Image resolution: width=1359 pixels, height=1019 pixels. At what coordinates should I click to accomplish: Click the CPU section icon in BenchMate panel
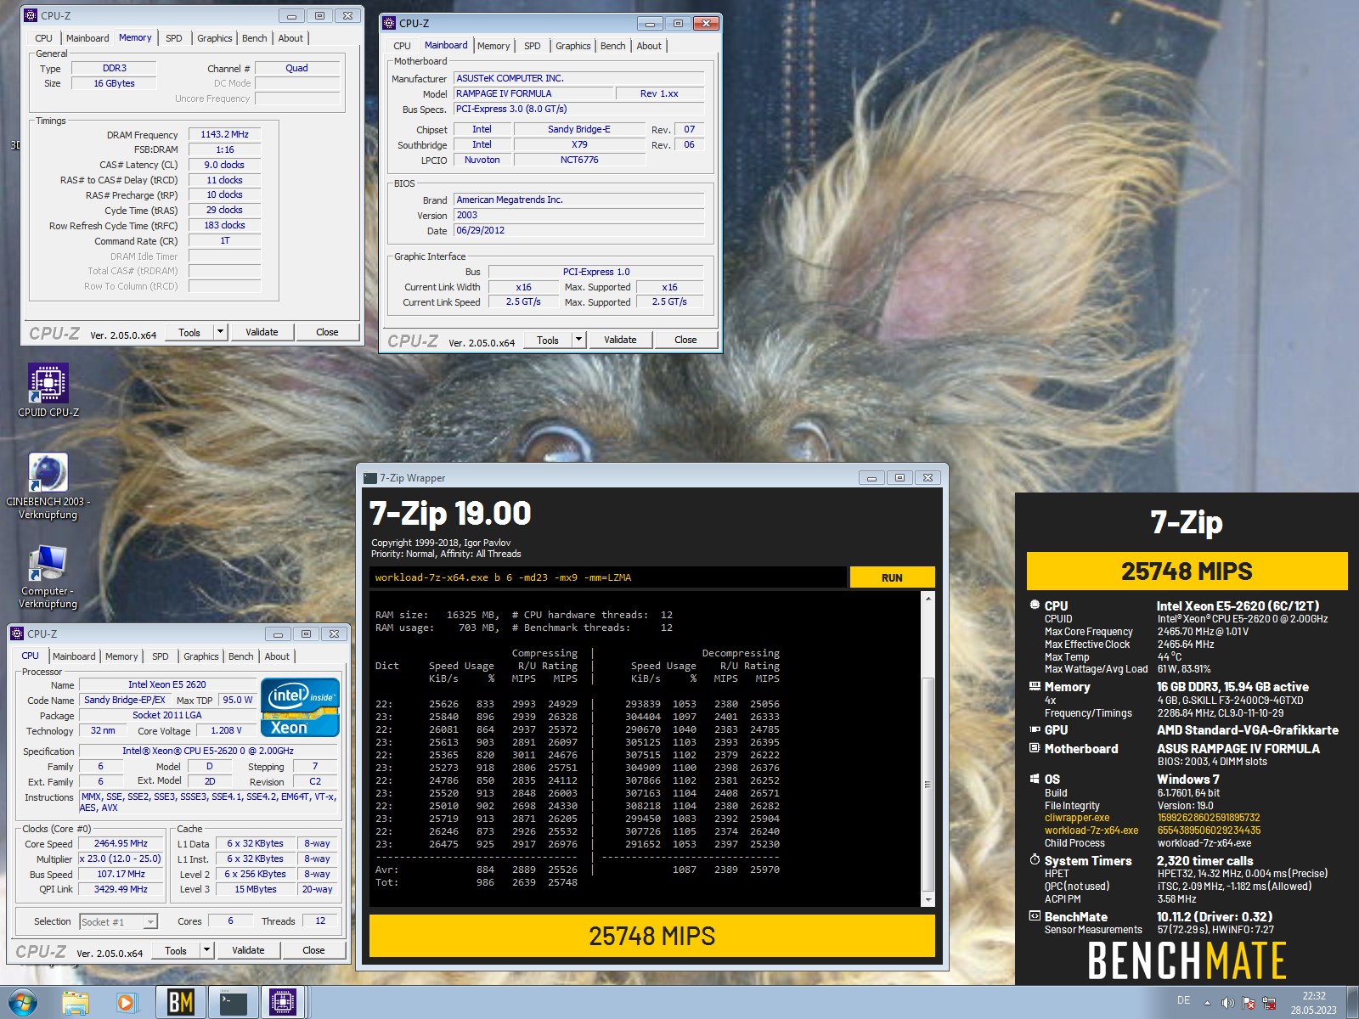[1035, 605]
